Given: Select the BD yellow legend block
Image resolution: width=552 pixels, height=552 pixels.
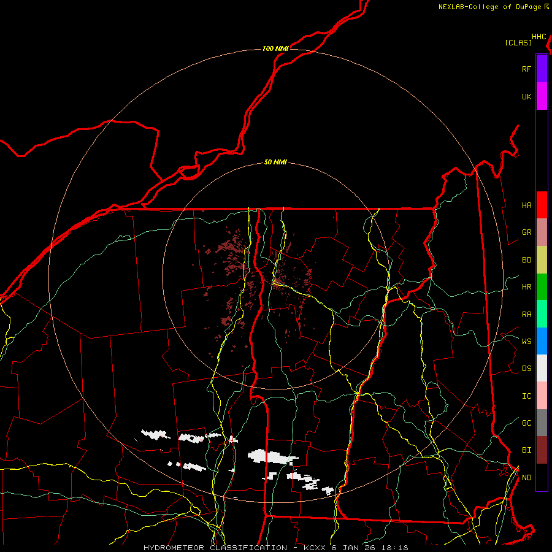Looking at the screenshot, I should pos(542,259).
